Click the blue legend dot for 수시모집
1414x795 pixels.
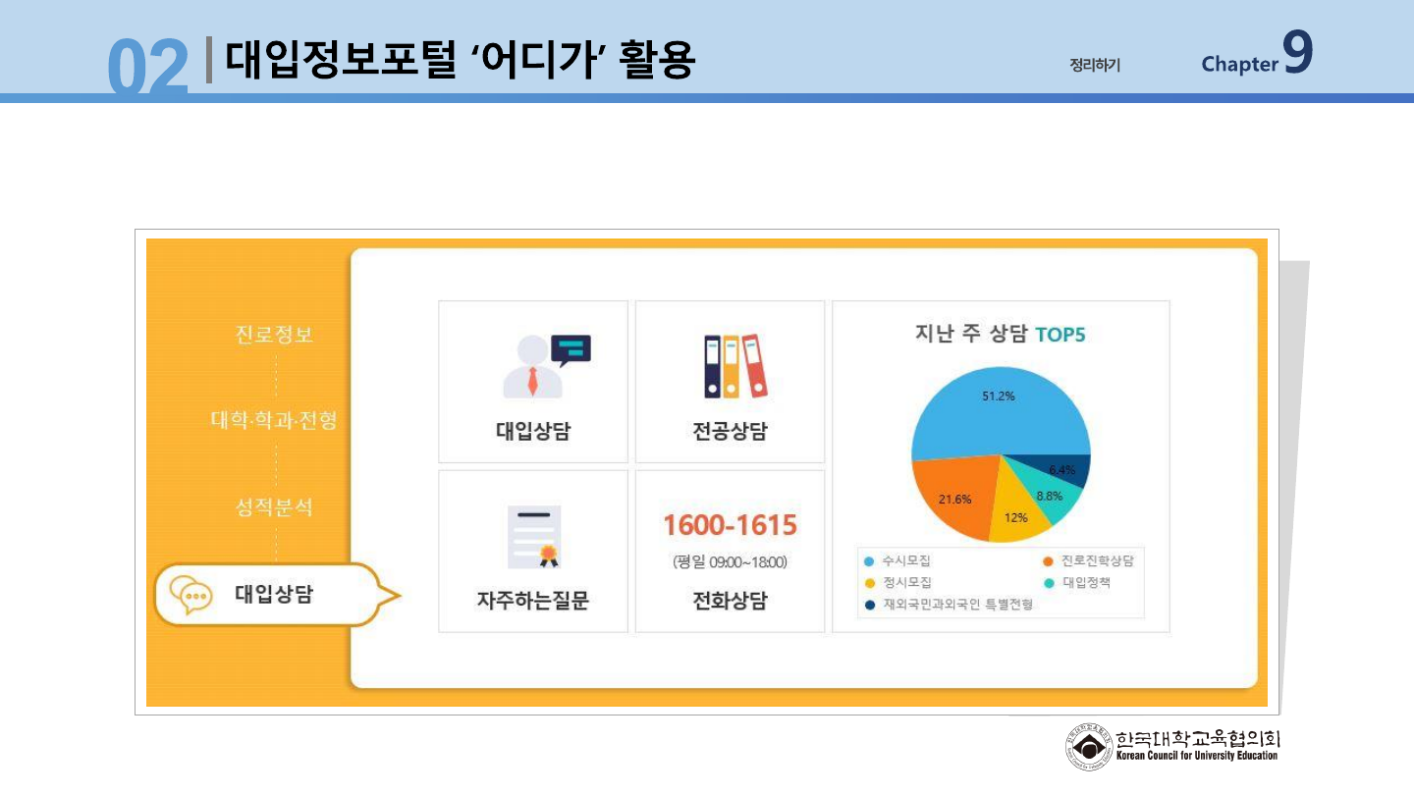(x=869, y=561)
